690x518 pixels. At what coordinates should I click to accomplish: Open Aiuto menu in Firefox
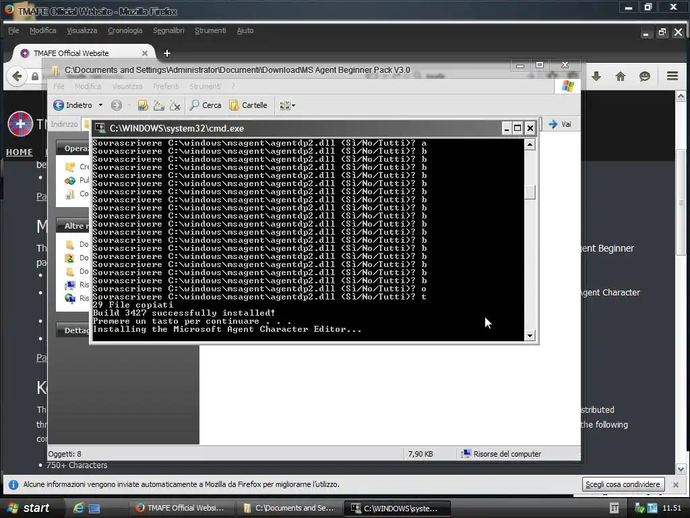[x=245, y=30]
